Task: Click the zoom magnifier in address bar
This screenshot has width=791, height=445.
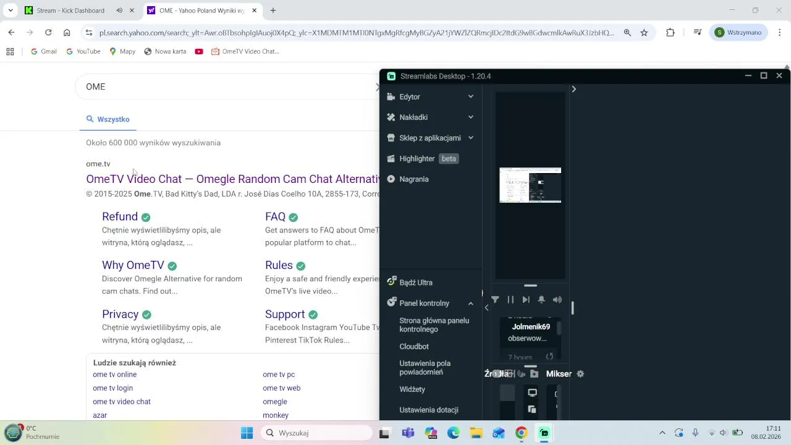Action: click(x=627, y=33)
